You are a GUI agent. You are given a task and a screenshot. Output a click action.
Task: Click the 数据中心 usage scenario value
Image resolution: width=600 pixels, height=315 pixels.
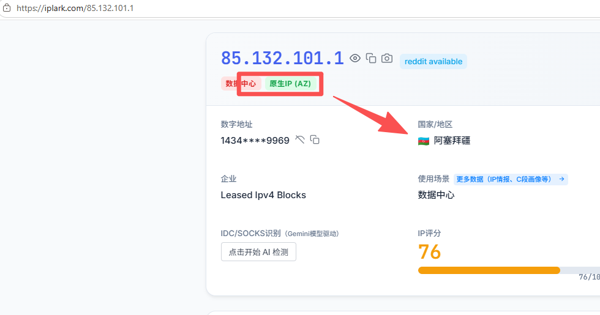436,195
